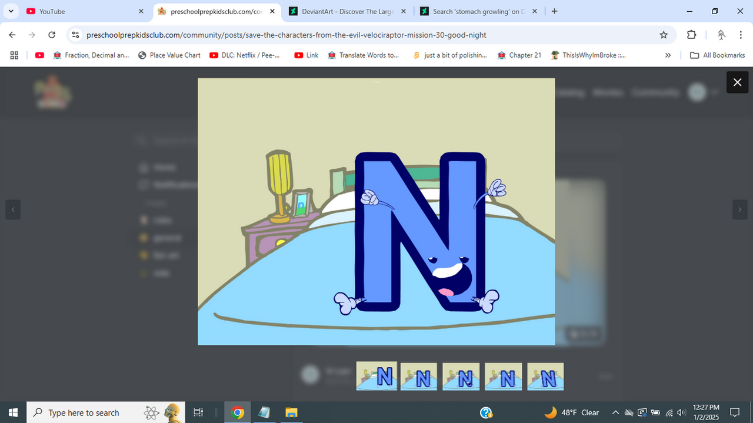Open the Place Value Chart bookmark
Image resolution: width=753 pixels, height=423 pixels.
click(x=169, y=55)
